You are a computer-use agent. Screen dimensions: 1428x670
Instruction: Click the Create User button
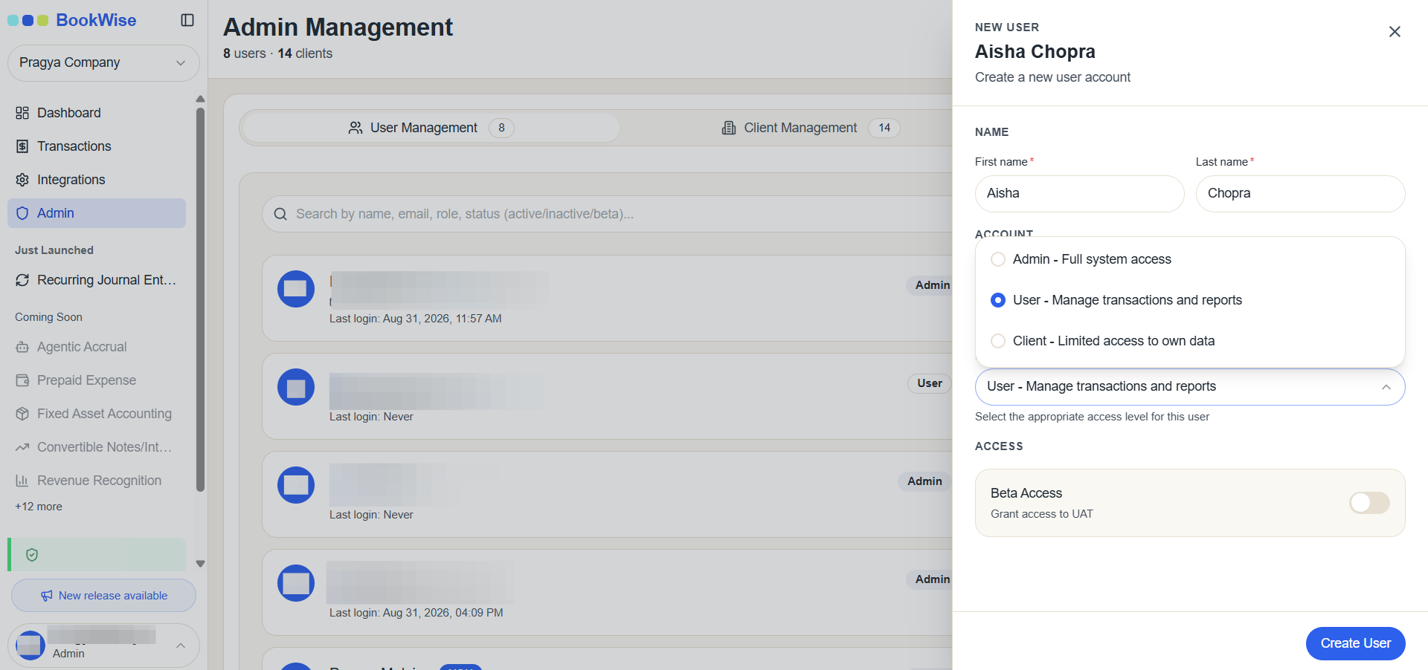coord(1355,643)
